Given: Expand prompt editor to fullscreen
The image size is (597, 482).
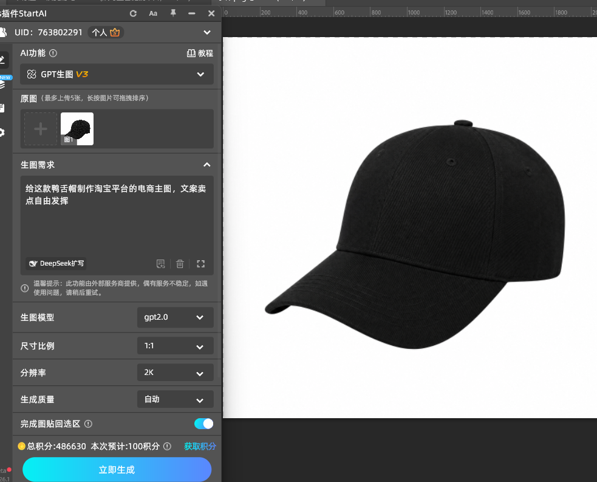Looking at the screenshot, I should (200, 264).
